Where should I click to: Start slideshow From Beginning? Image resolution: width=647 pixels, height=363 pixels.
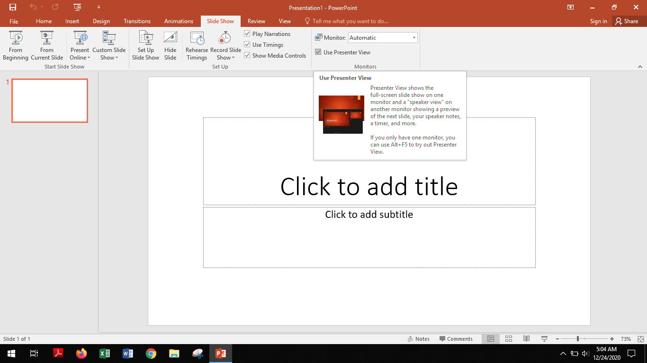coord(15,45)
